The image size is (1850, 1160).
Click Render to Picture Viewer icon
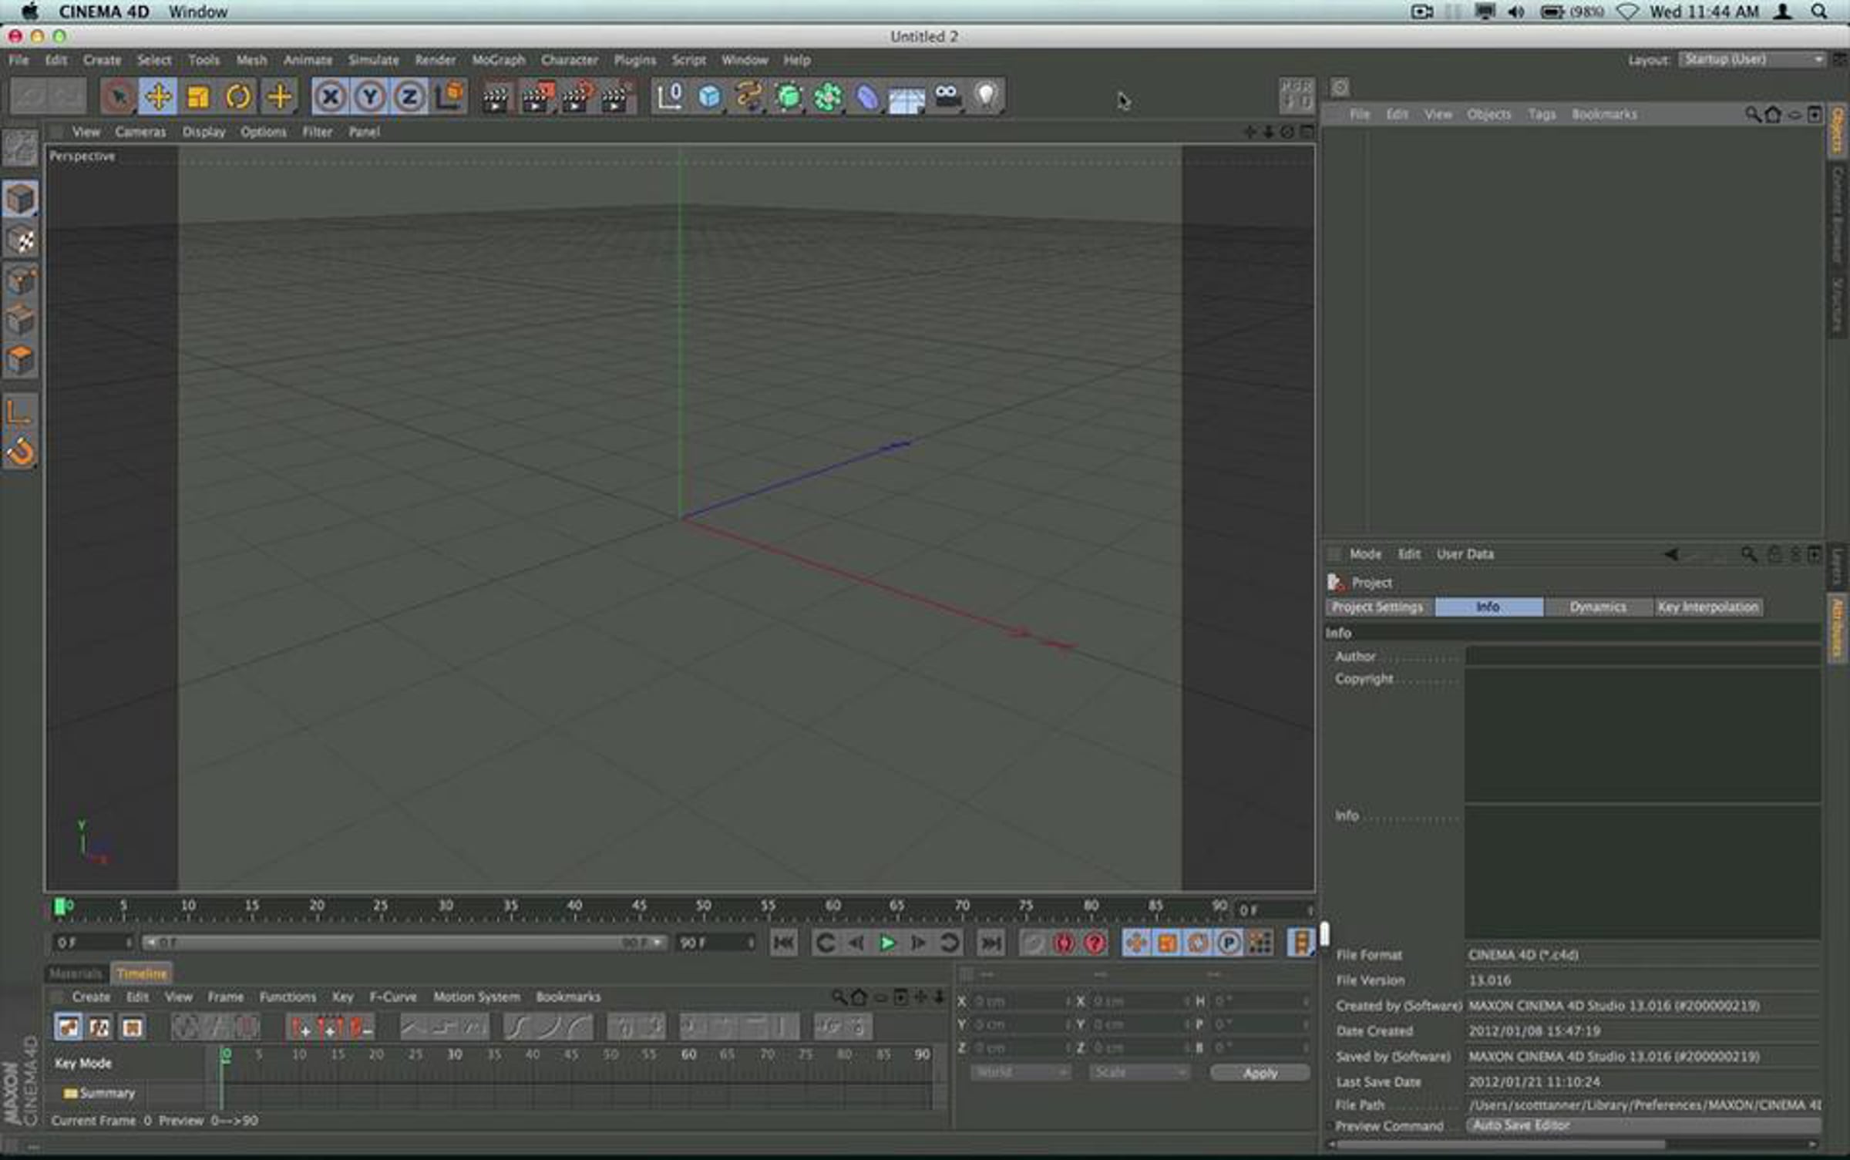tap(537, 97)
